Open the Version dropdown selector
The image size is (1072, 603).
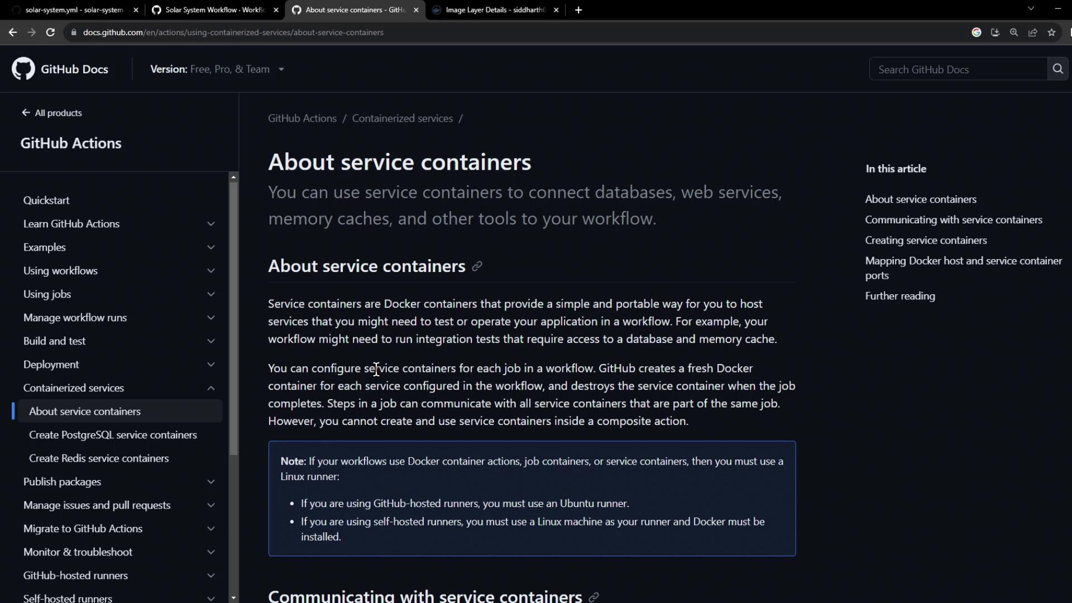218,69
